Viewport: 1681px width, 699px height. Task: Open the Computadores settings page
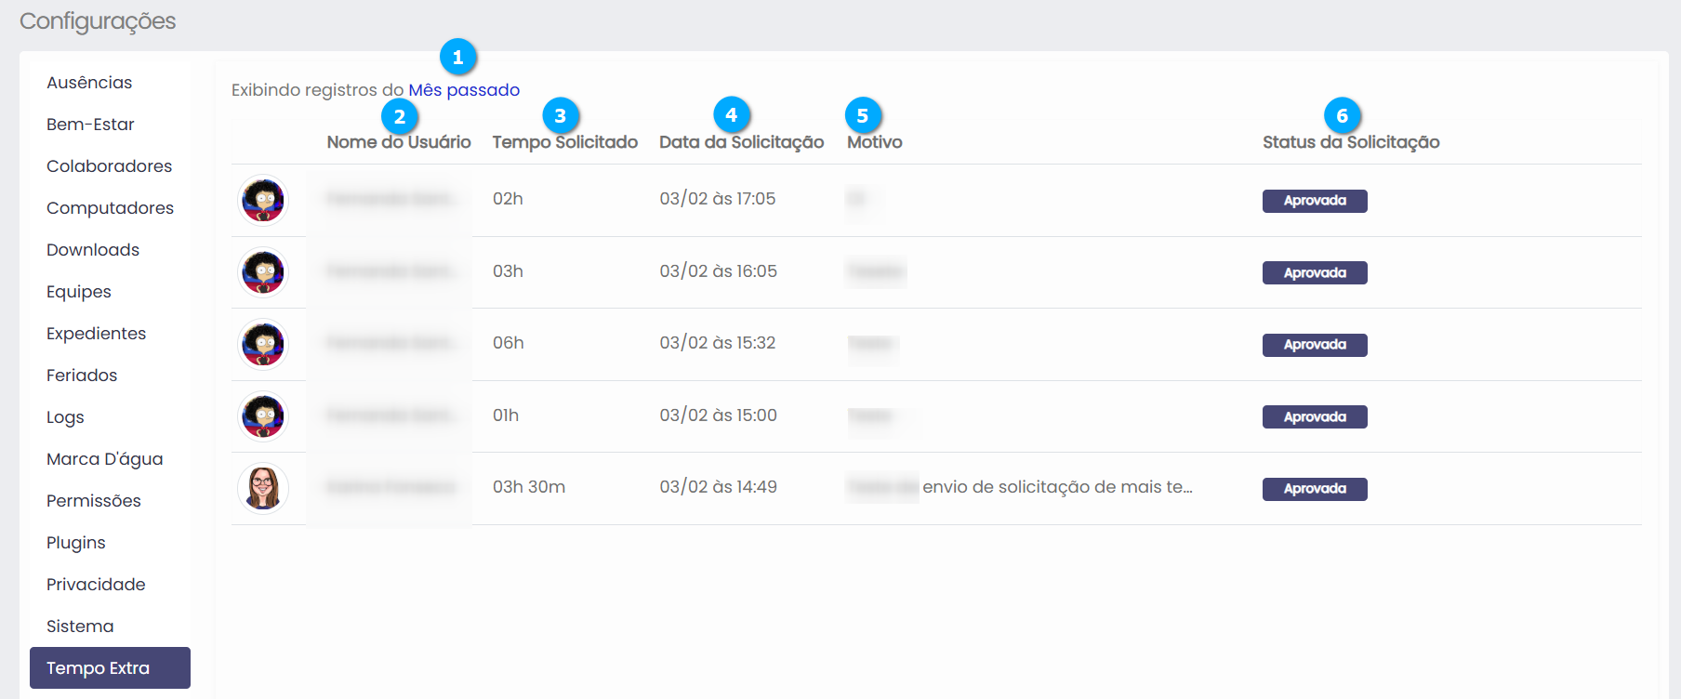tap(110, 208)
